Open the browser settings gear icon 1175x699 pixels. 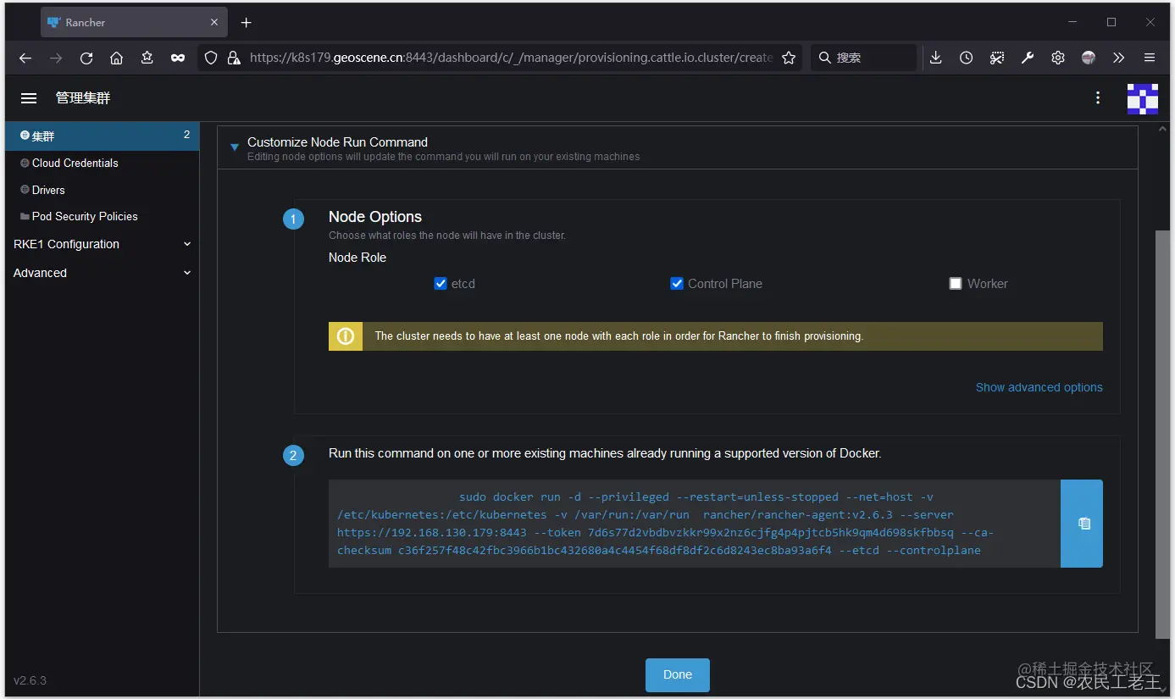1058,58
